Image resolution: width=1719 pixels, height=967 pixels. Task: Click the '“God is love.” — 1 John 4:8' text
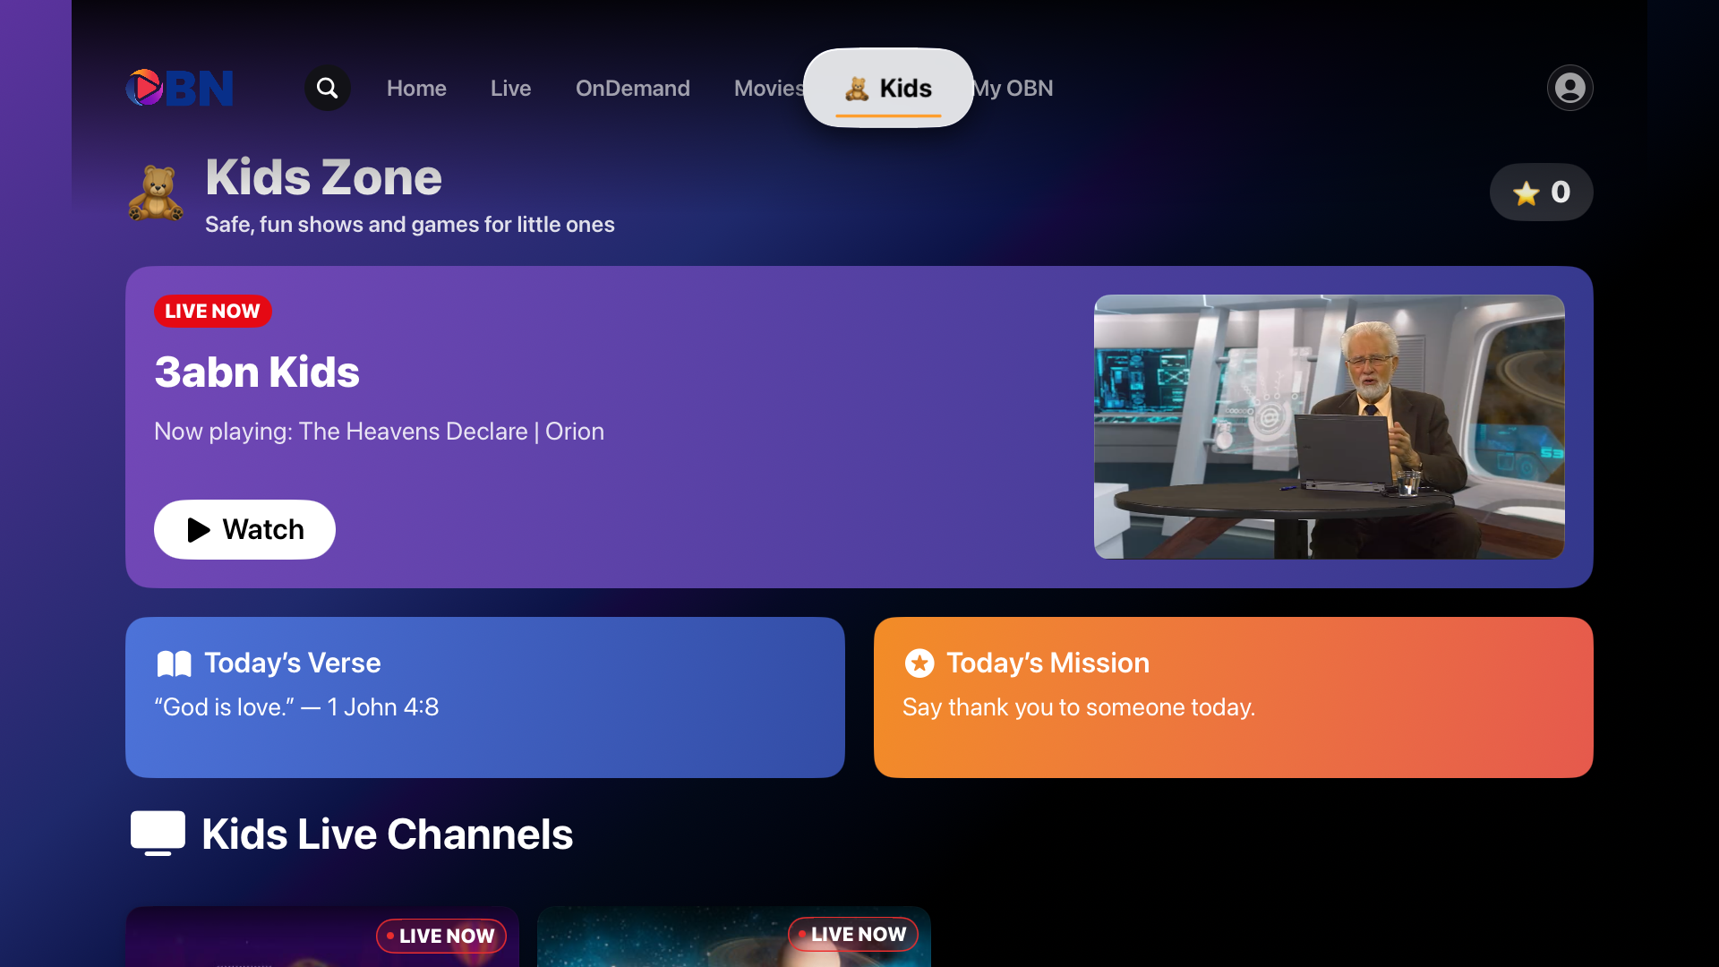296,707
